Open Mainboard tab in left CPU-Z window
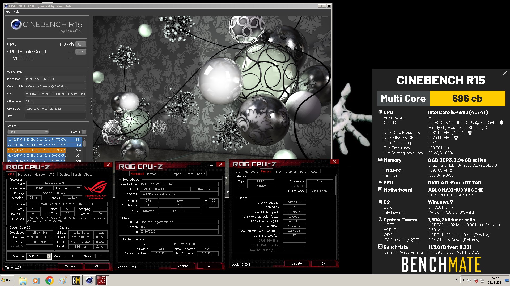Screen dimensions: 510x286 [25, 175]
